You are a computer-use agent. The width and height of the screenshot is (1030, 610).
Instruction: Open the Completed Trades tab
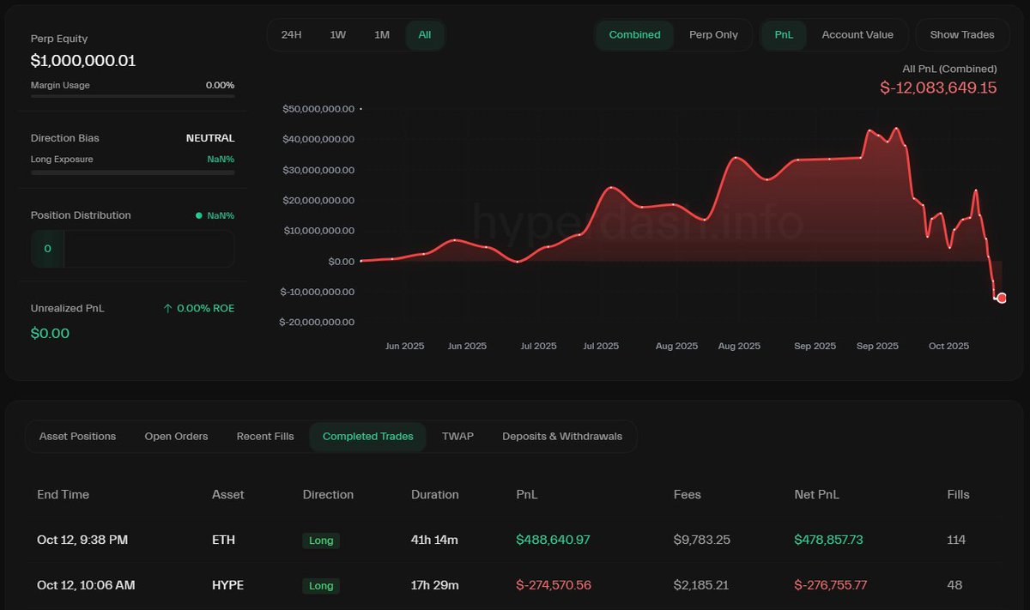pos(367,437)
